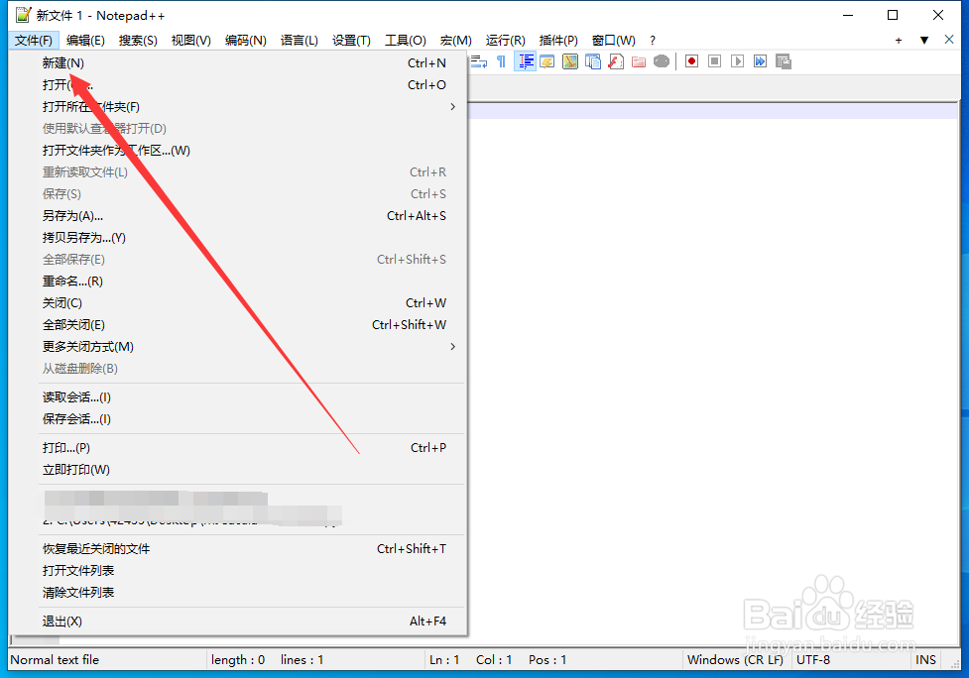Viewport: 969px width, 678px height.
Task: Toggle the indent guide icon
Action: (x=526, y=61)
